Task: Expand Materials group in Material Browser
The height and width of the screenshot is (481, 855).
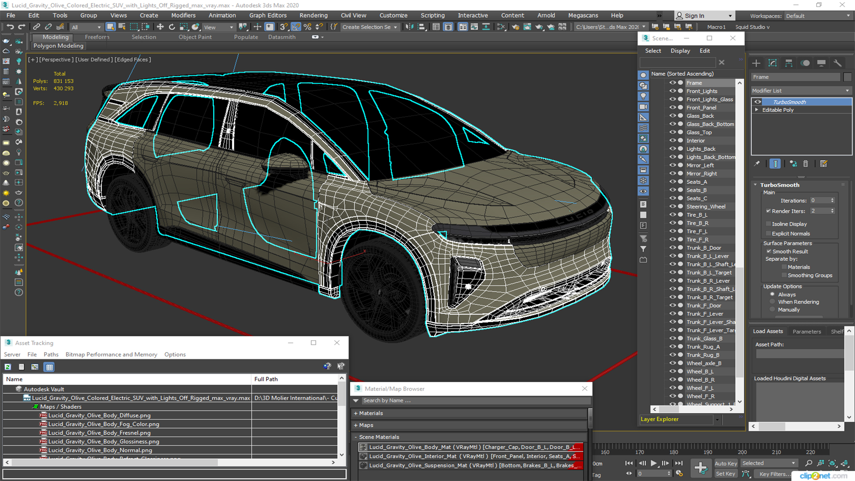Action: 356,413
